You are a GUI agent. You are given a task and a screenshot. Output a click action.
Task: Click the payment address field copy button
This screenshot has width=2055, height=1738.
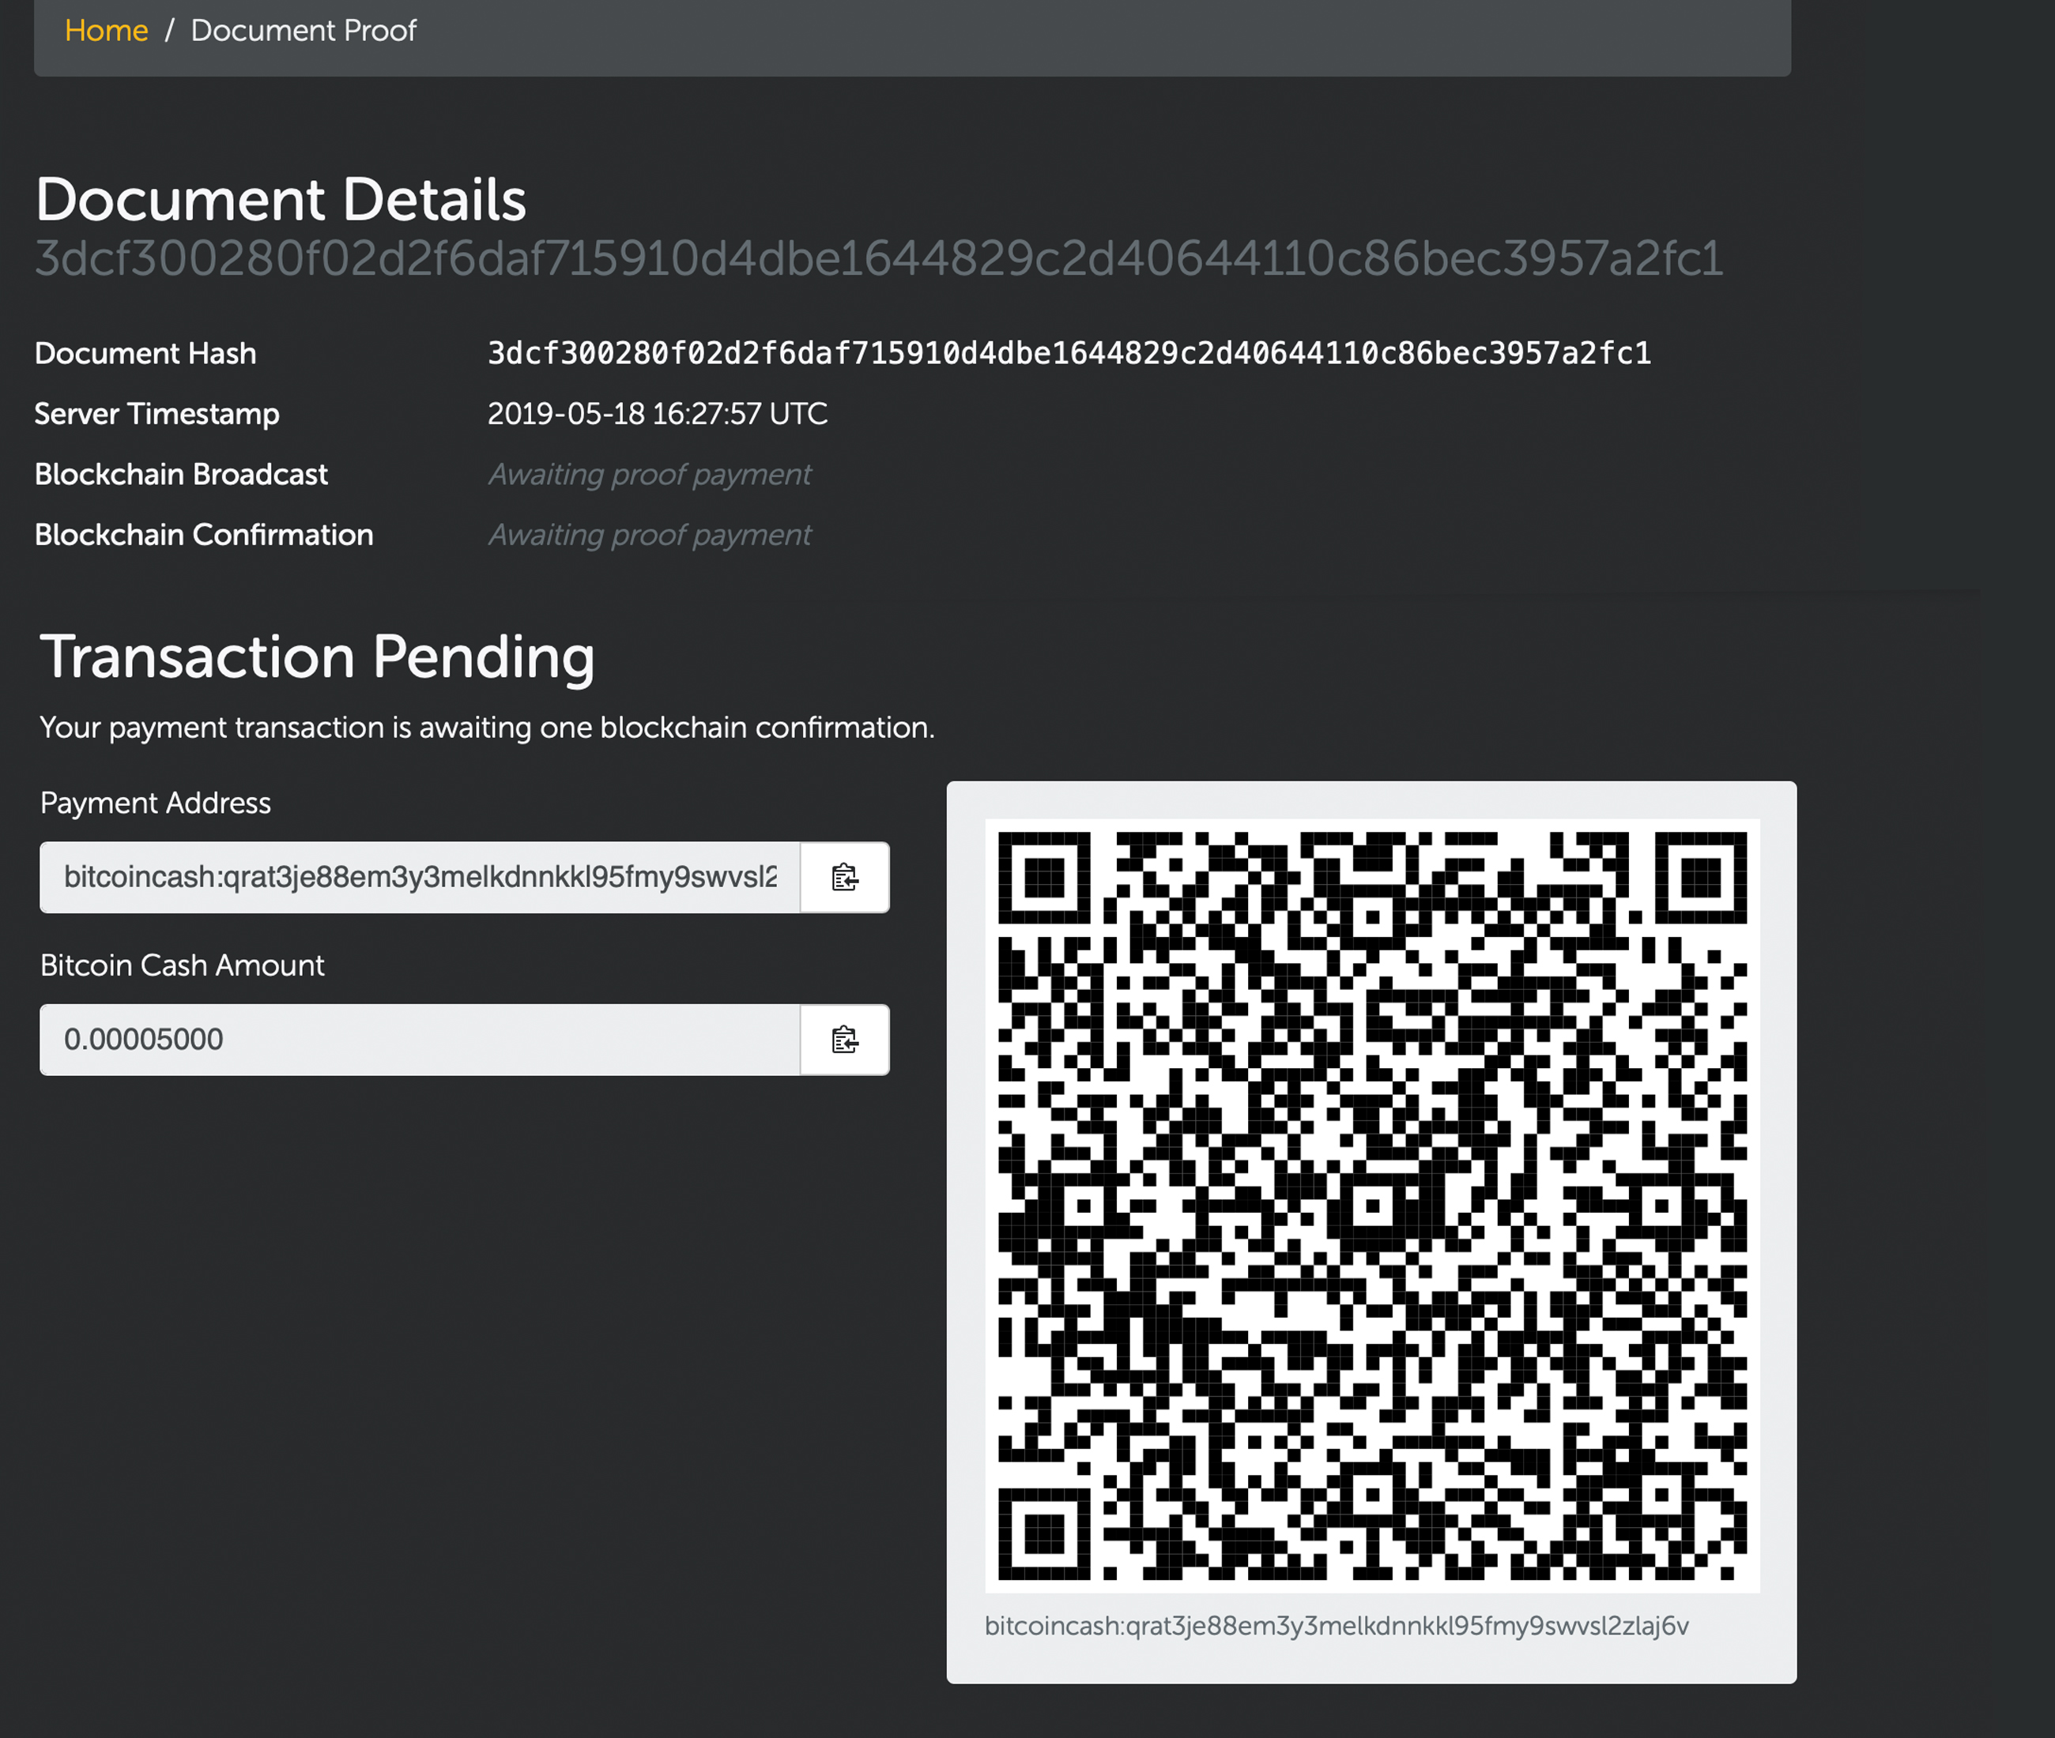(844, 878)
